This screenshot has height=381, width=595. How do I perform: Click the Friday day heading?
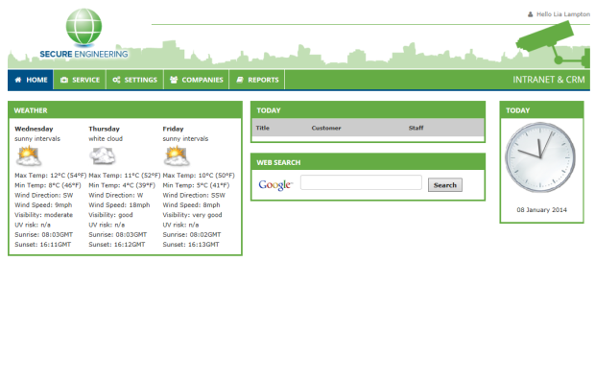point(173,129)
